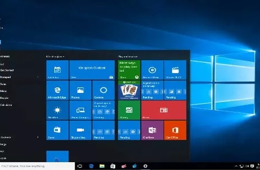Click Power in the Start menu
The height and width of the screenshot is (170, 260).
coord(2,151)
